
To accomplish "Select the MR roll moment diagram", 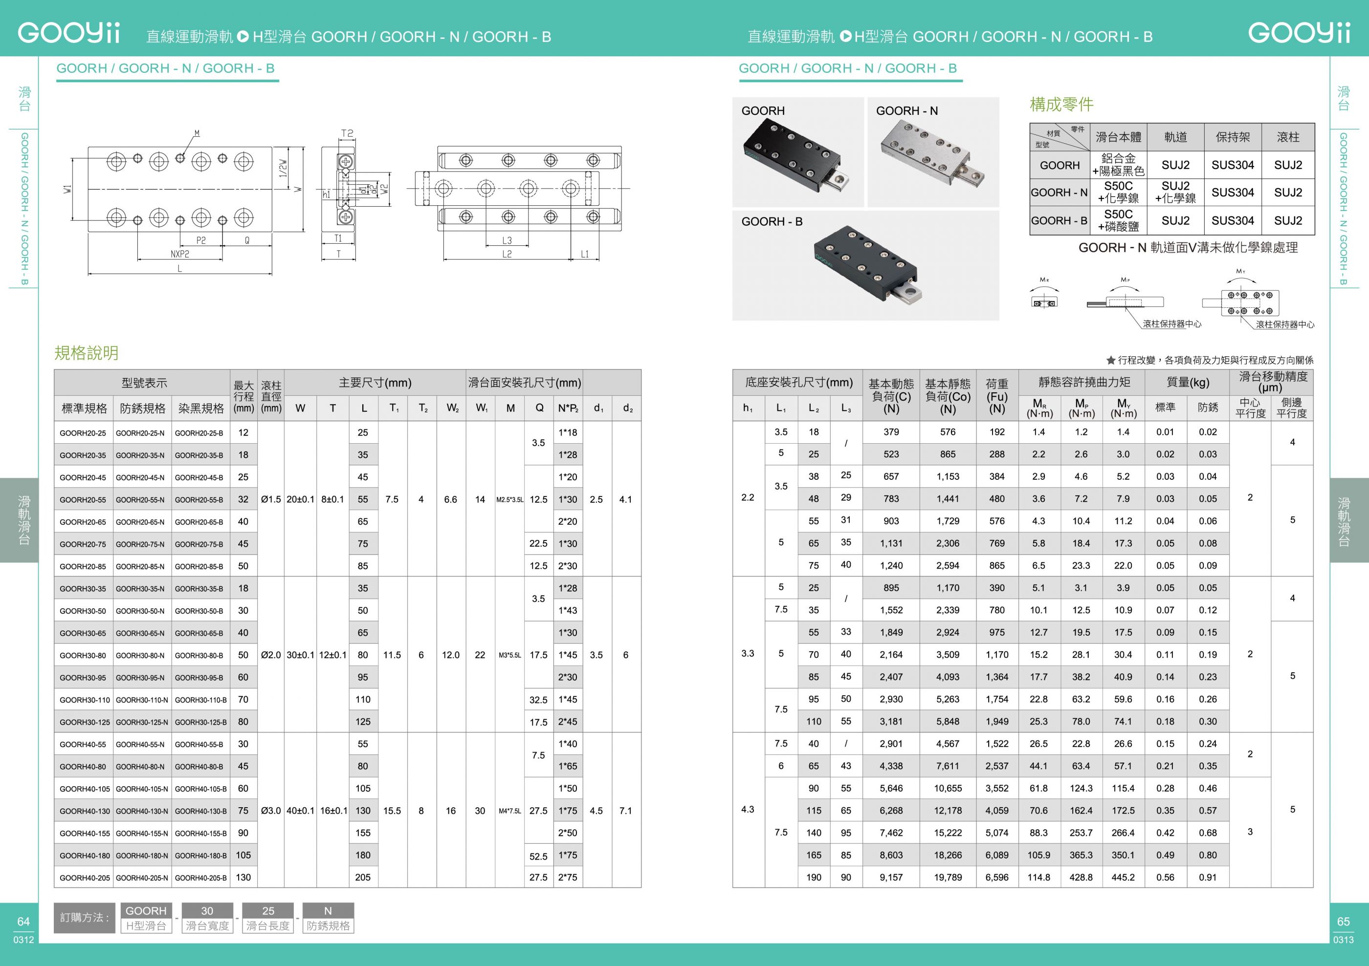I will tap(1044, 294).
